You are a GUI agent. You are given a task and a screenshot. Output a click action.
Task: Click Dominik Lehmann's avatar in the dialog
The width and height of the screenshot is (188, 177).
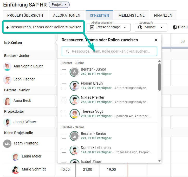tap(74, 150)
